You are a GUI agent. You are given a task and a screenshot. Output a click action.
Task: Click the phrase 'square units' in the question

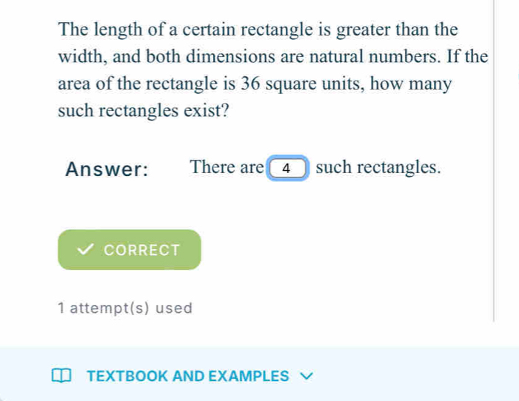click(x=315, y=84)
